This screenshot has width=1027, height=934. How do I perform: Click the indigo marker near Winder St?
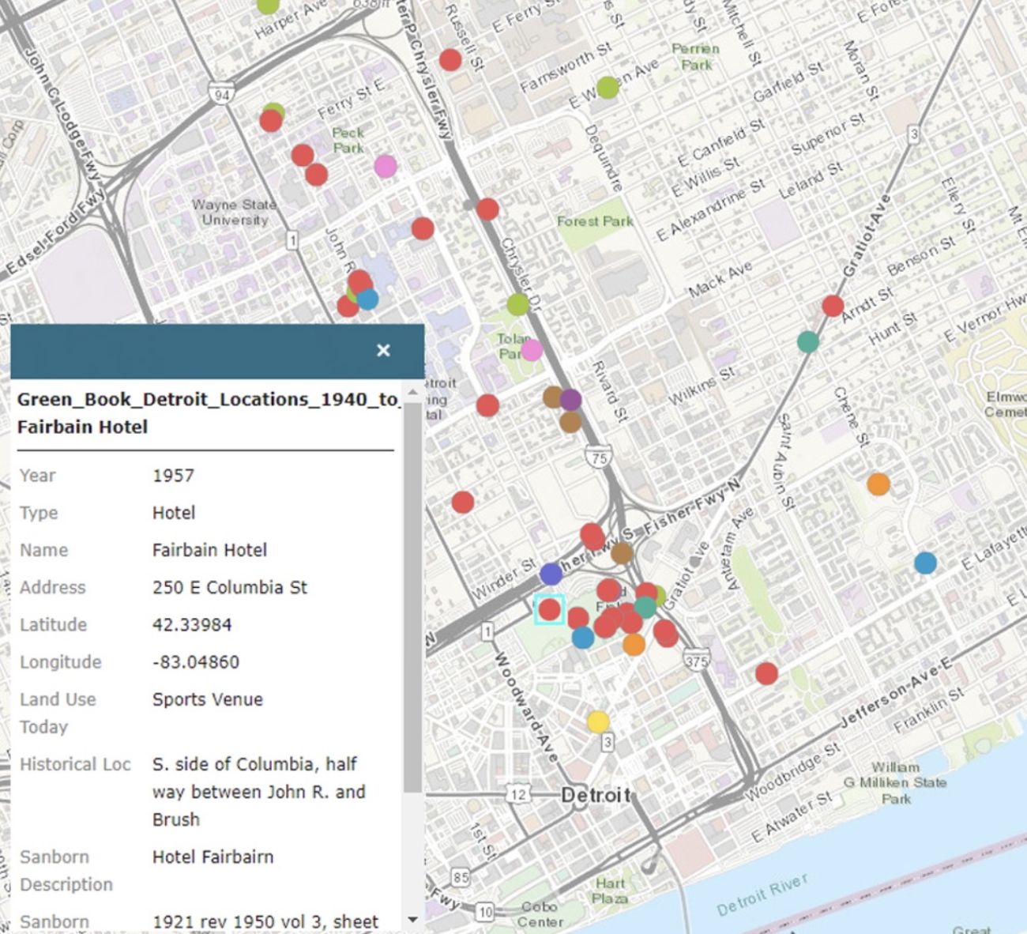(x=551, y=574)
